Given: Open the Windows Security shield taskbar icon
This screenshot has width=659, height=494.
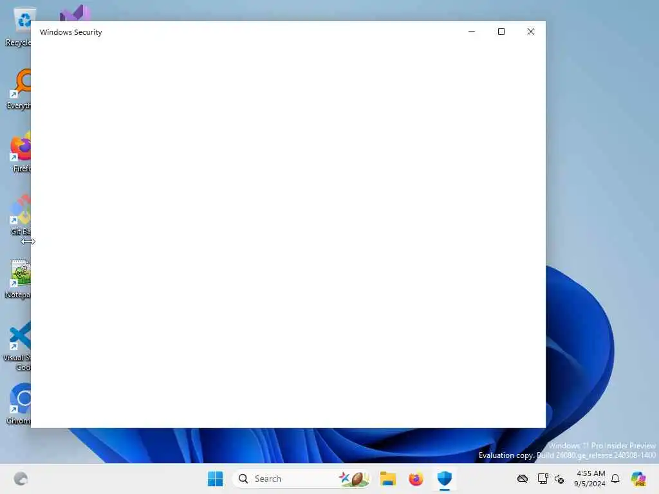Looking at the screenshot, I should click(444, 479).
